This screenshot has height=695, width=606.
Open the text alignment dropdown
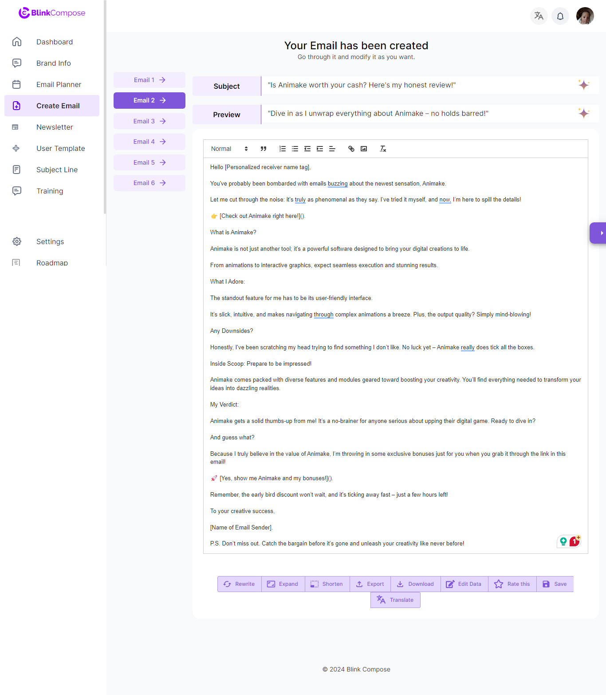(332, 149)
